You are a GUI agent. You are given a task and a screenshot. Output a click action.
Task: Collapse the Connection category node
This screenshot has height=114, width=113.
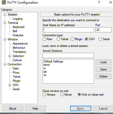[5, 65]
